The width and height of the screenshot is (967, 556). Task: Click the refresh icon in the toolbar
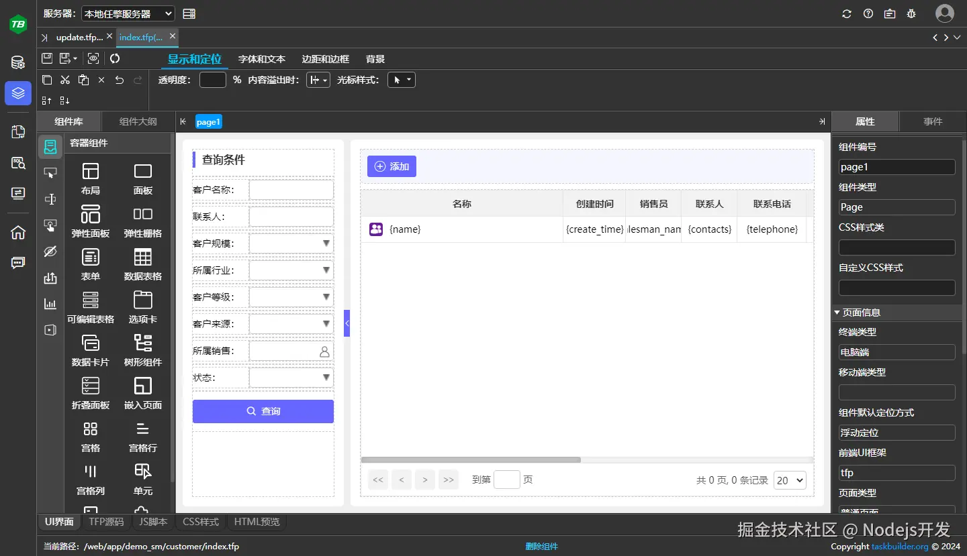coord(114,58)
